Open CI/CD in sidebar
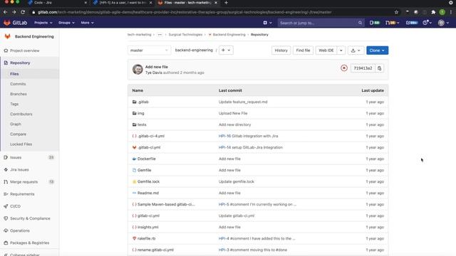 click(15, 206)
